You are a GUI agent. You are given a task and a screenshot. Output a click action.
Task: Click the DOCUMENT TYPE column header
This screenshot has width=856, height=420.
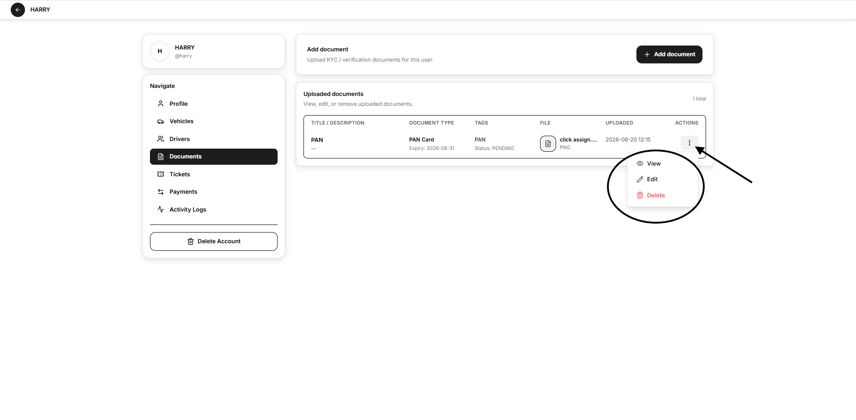[x=432, y=123]
